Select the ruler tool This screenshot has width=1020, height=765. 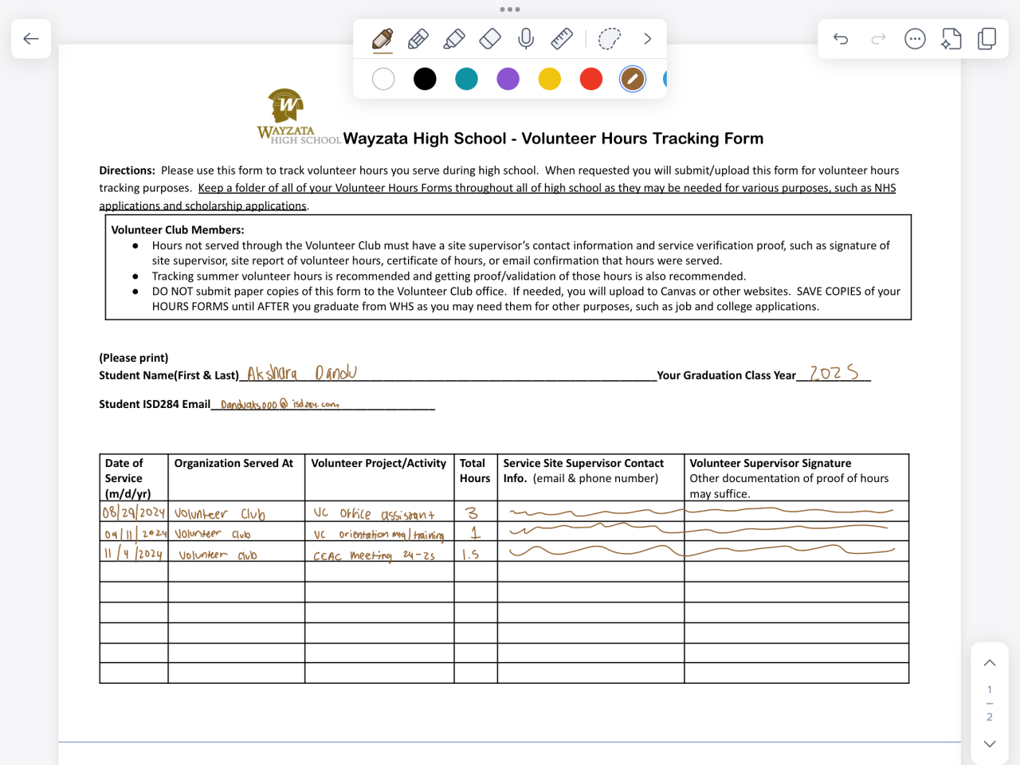(x=562, y=39)
